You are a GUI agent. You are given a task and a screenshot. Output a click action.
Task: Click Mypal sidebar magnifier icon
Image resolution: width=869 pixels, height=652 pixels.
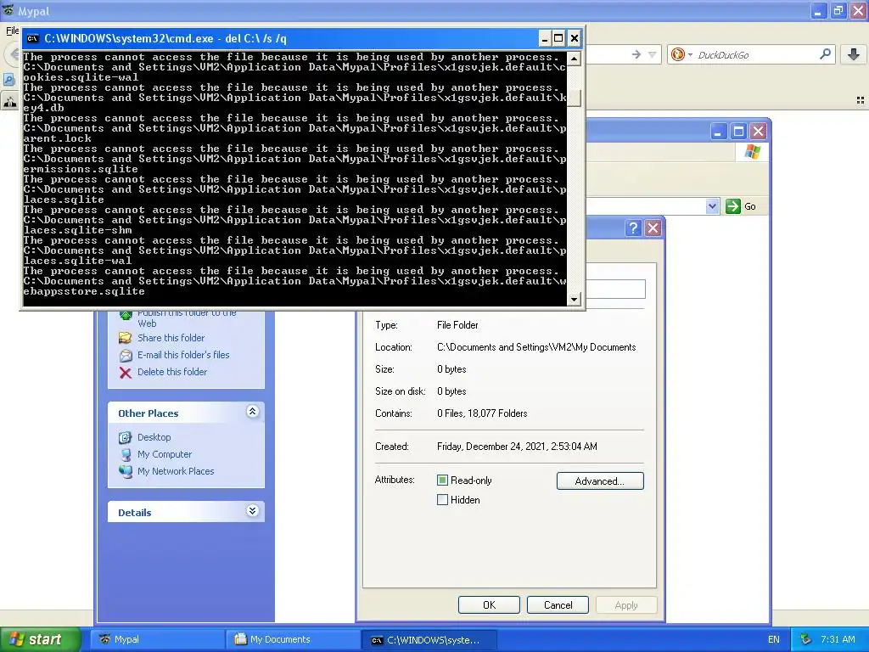point(8,79)
